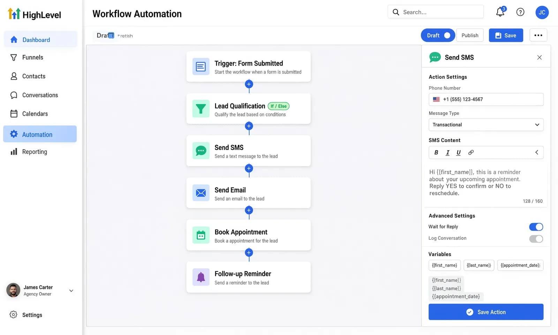
Task: Open the notifications bell
Action: click(x=500, y=12)
